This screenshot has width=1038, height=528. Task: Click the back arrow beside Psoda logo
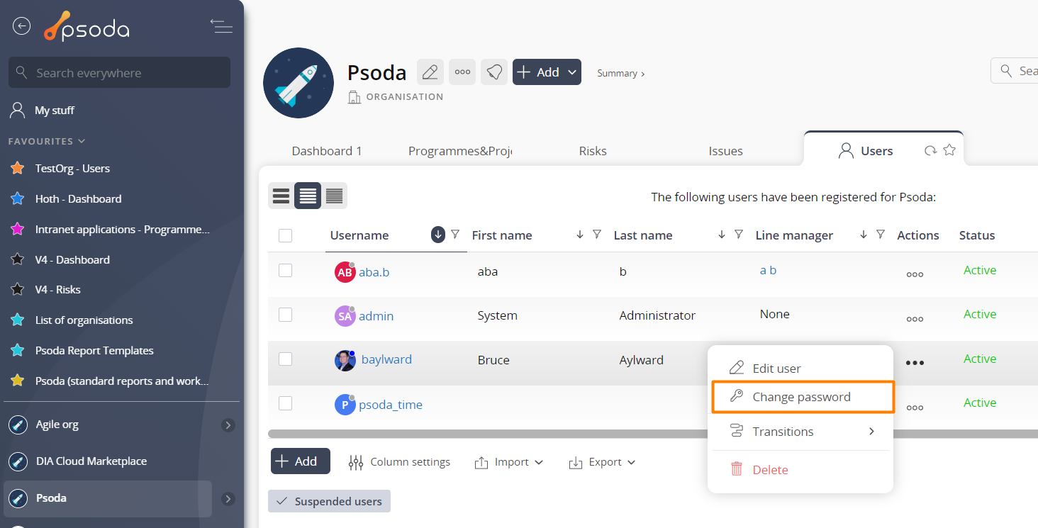click(22, 26)
